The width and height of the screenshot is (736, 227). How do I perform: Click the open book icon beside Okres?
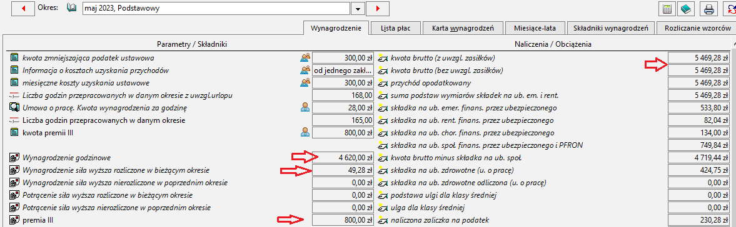[x=72, y=8]
